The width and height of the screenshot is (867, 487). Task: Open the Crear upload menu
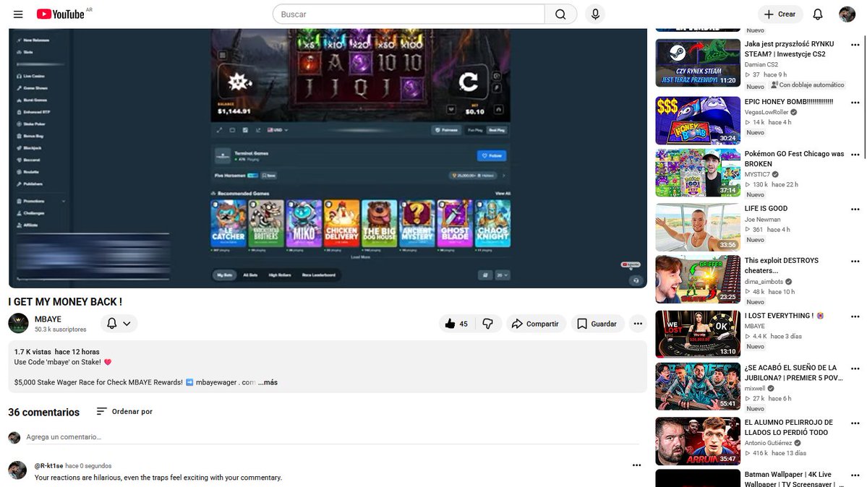(780, 14)
